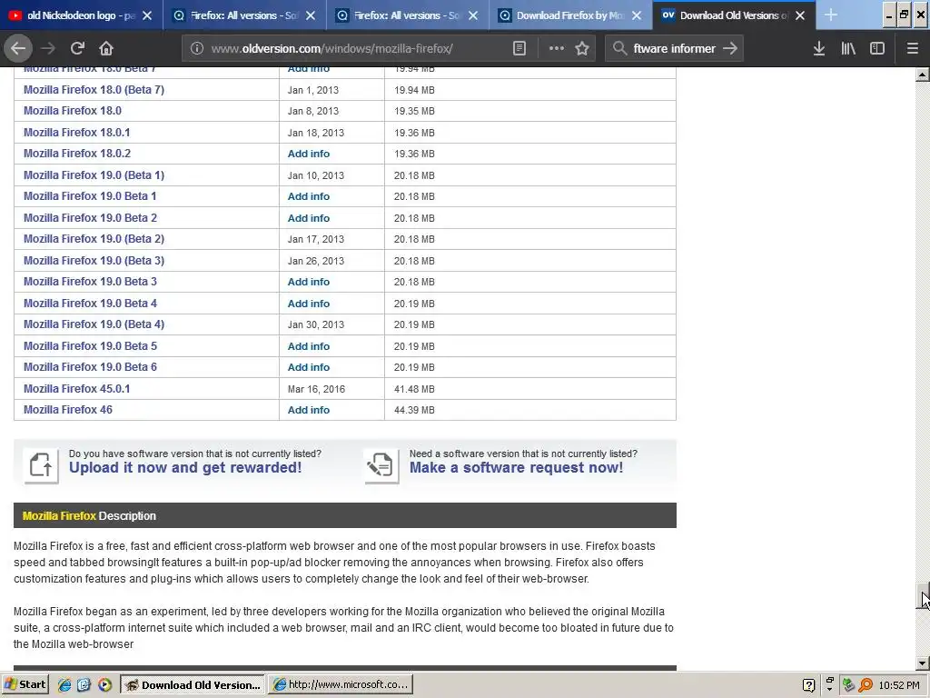Click the page scrollbar down arrow
930x698 pixels.
point(923,663)
